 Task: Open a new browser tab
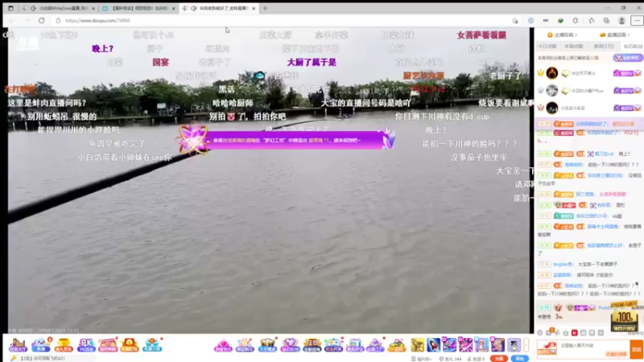coord(265,8)
